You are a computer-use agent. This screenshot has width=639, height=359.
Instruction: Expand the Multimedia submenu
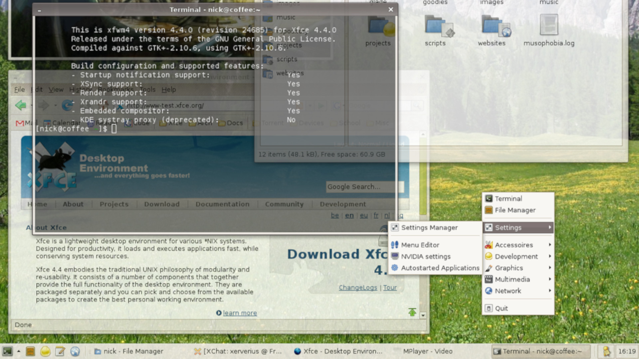(518, 279)
